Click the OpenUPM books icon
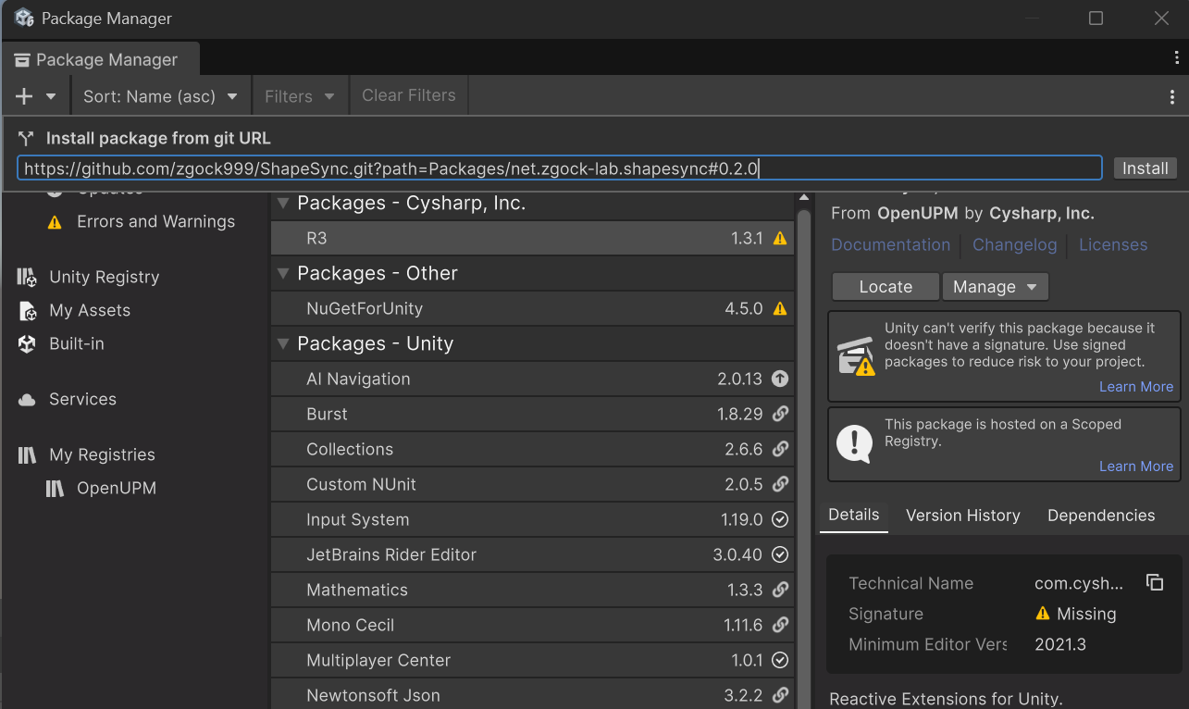1189x709 pixels. tap(55, 488)
